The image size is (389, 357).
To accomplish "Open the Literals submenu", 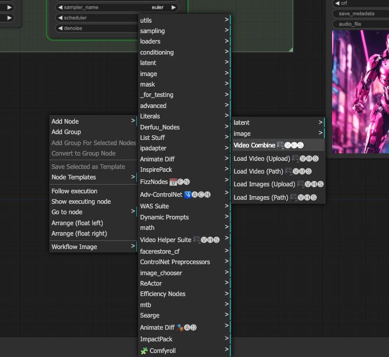I will [x=184, y=116].
